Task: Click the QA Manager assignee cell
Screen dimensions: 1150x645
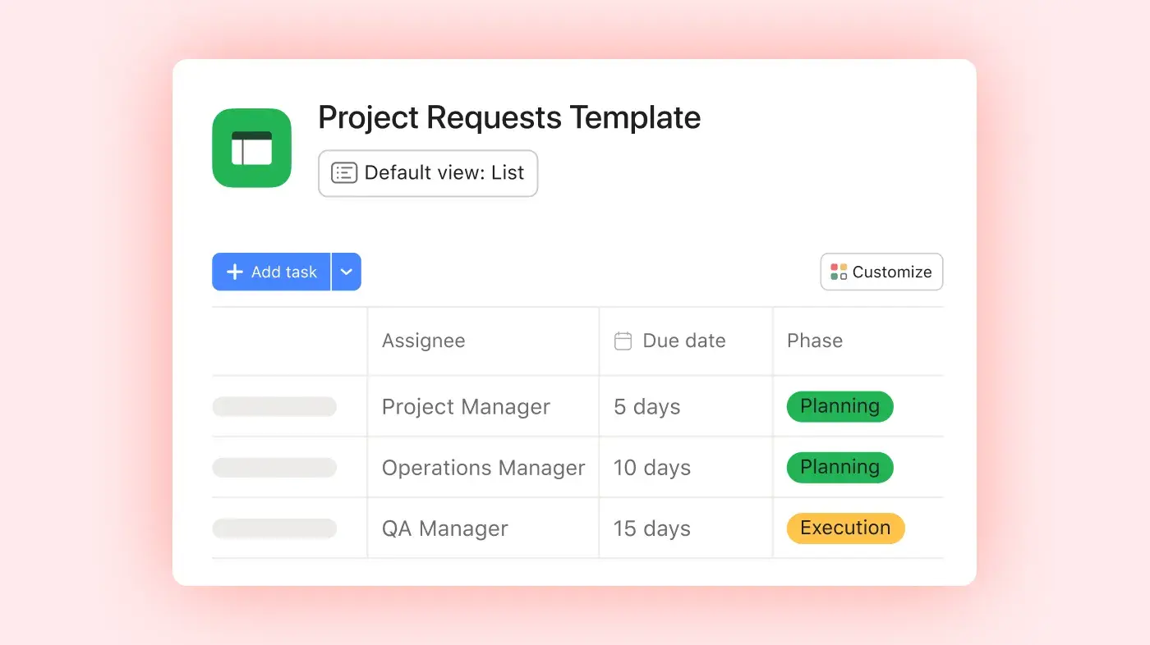Action: click(445, 528)
